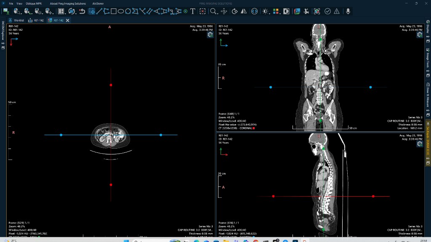
Task: Click the 3D cube rendering icon
Action: pyautogui.click(x=317, y=11)
